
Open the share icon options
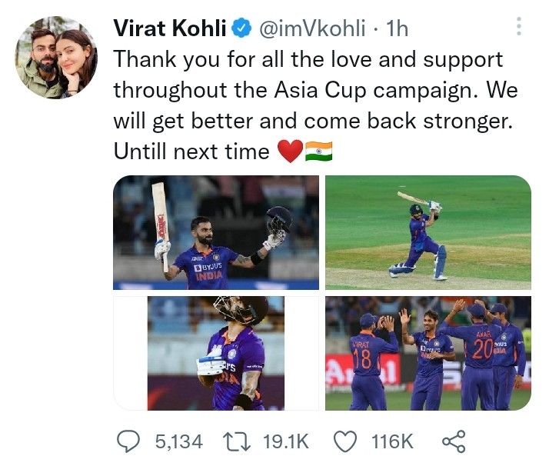tap(453, 441)
